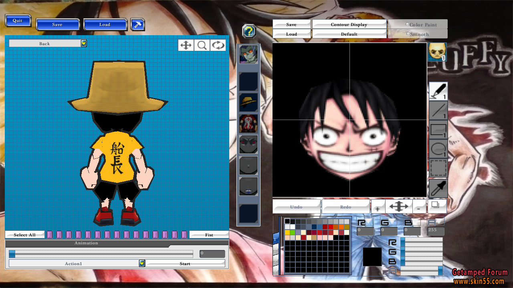
Task: Click the blue Load button at top left
Action: click(x=105, y=24)
